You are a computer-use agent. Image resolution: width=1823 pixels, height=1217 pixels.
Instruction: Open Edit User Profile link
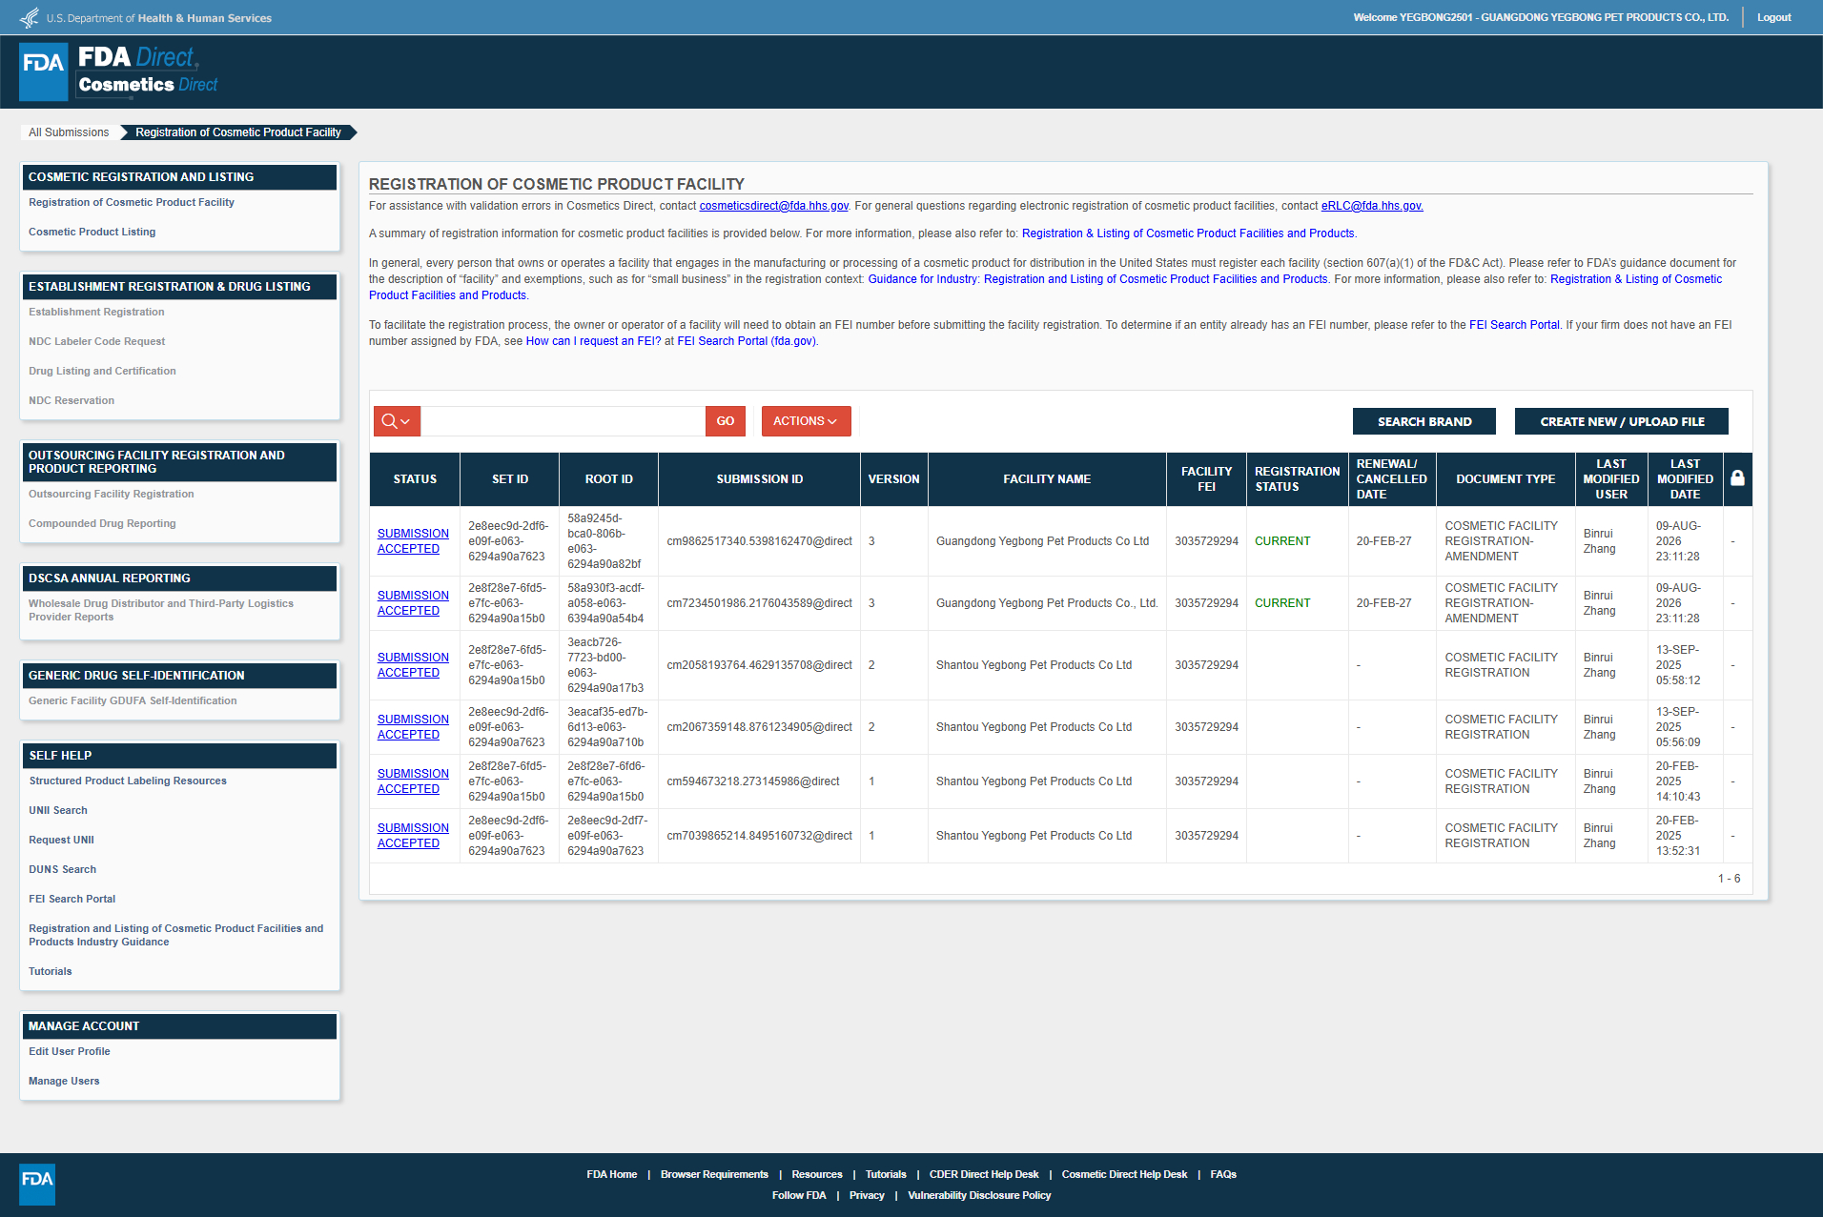(x=69, y=1051)
